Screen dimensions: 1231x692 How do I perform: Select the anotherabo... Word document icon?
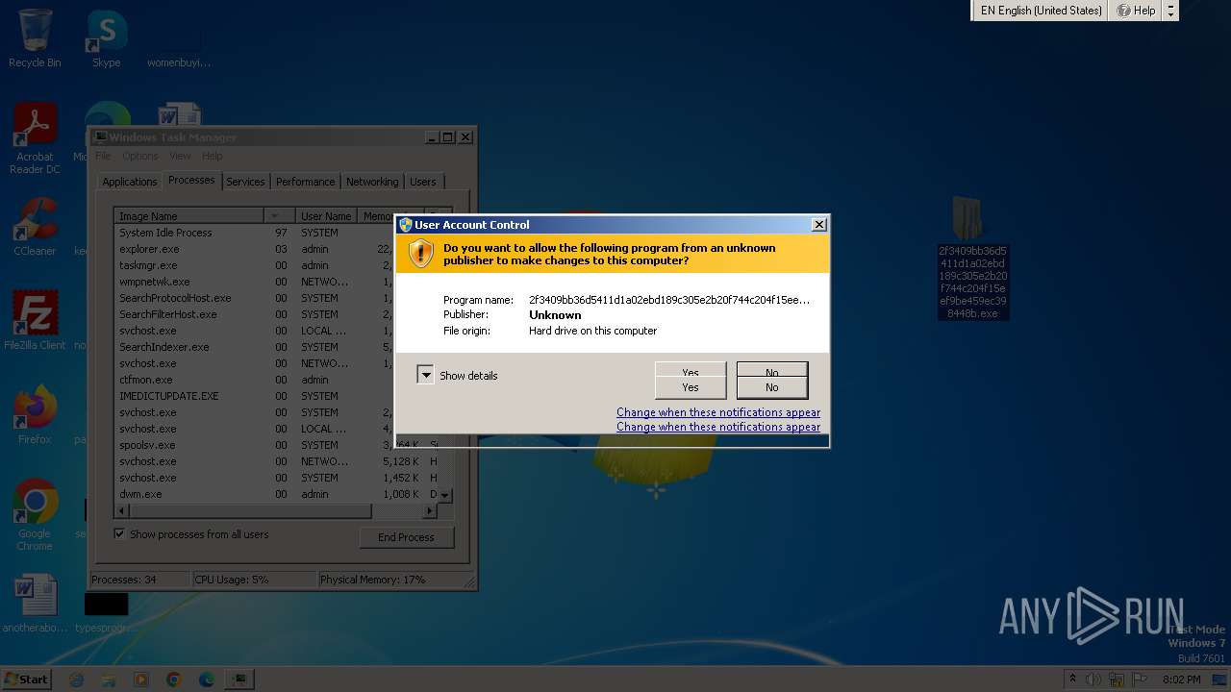pos(35,605)
